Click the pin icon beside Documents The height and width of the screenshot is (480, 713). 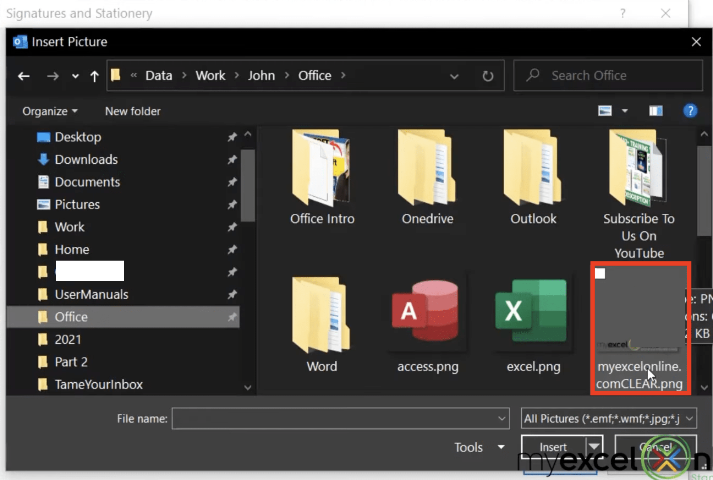click(232, 182)
